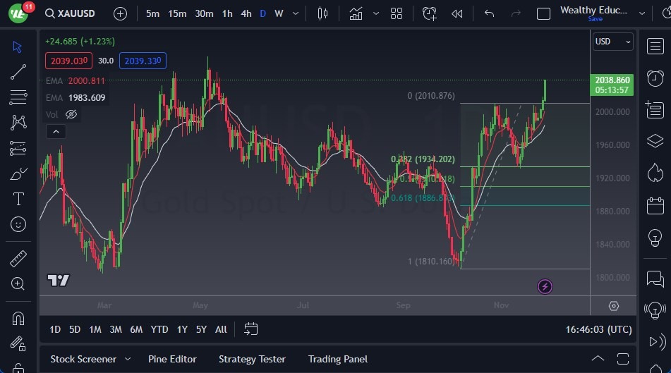
Task: Open the hotlists flame panel
Action: 655,173
